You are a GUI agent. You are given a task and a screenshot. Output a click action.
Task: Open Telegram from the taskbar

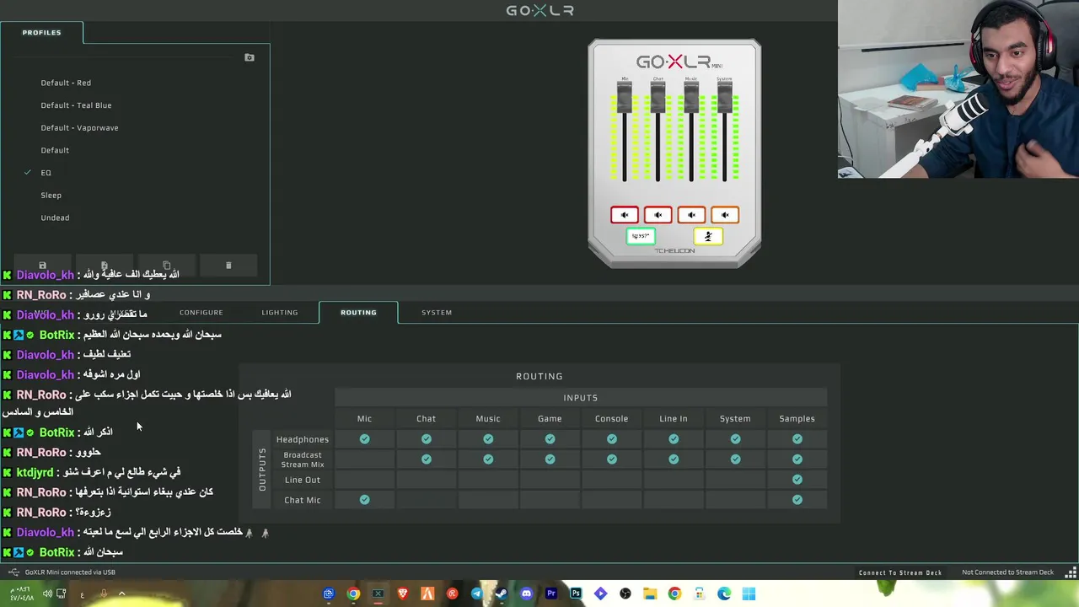[477, 594]
